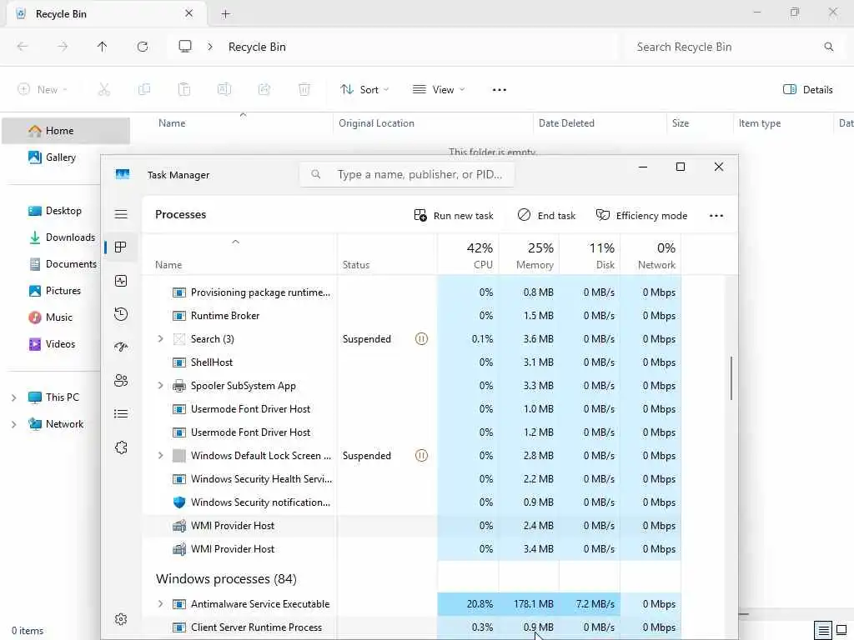854x640 pixels.
Task: Sort processes by CPU column
Action: coord(469,255)
